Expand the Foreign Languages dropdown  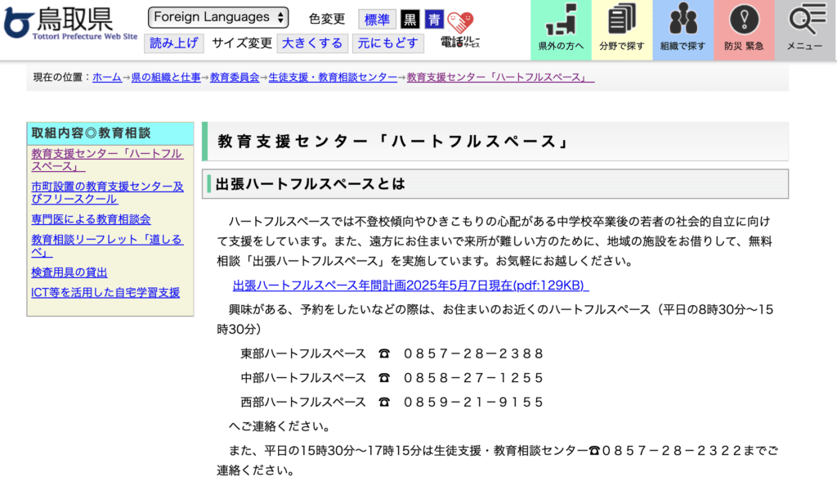click(x=218, y=17)
